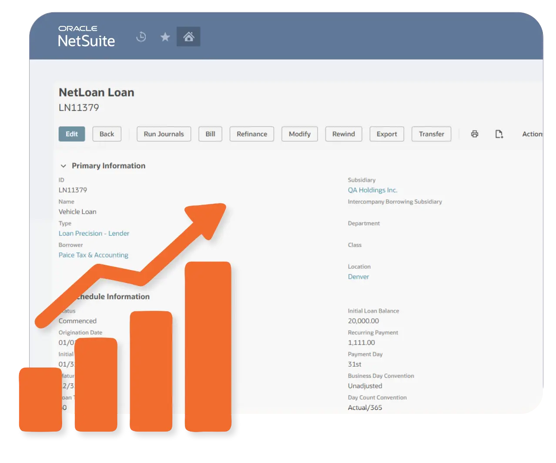Open the shortcuts star icon

tap(165, 37)
